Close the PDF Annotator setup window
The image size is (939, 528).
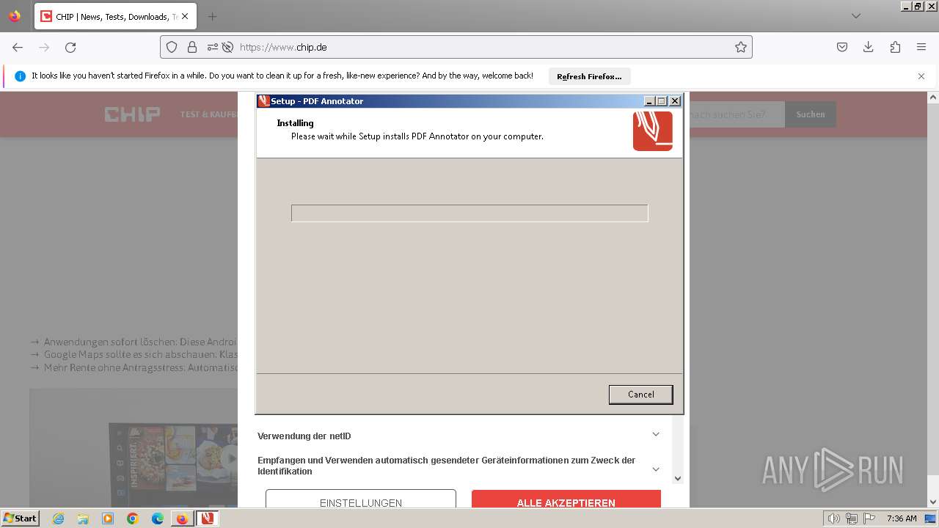point(675,101)
